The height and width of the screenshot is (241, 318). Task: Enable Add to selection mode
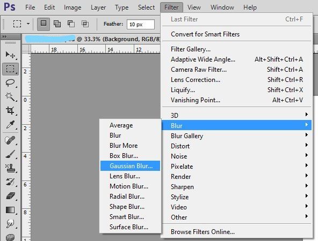(x=57, y=24)
